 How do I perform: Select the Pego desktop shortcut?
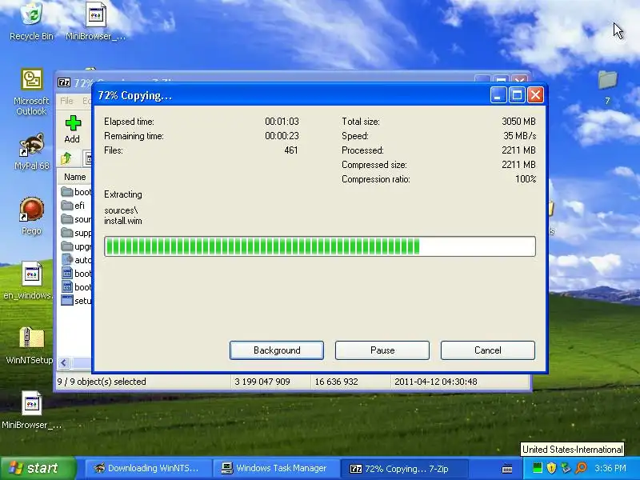point(31,216)
